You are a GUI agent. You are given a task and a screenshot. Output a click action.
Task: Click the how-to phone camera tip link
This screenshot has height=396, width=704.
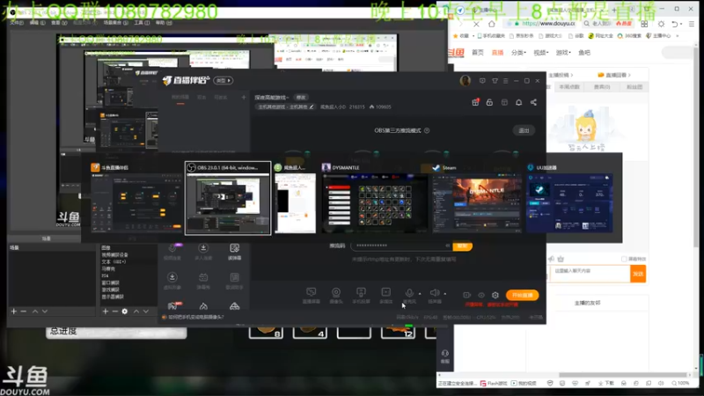pyautogui.click(x=196, y=317)
